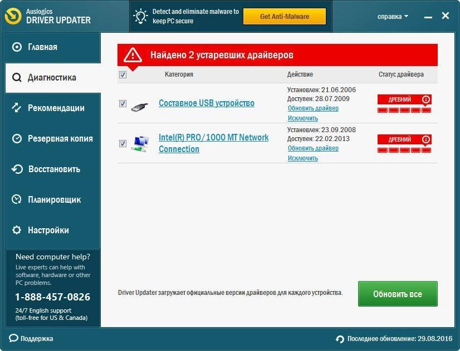Click the red status bar under USB ДРЕВНИЙ badge
This screenshot has width=460, height=351.
pos(404,111)
